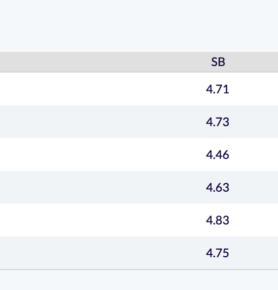Screen dimensions: 278x290
Task: Select the 4.71 value in the SB column
Action: click(x=217, y=89)
